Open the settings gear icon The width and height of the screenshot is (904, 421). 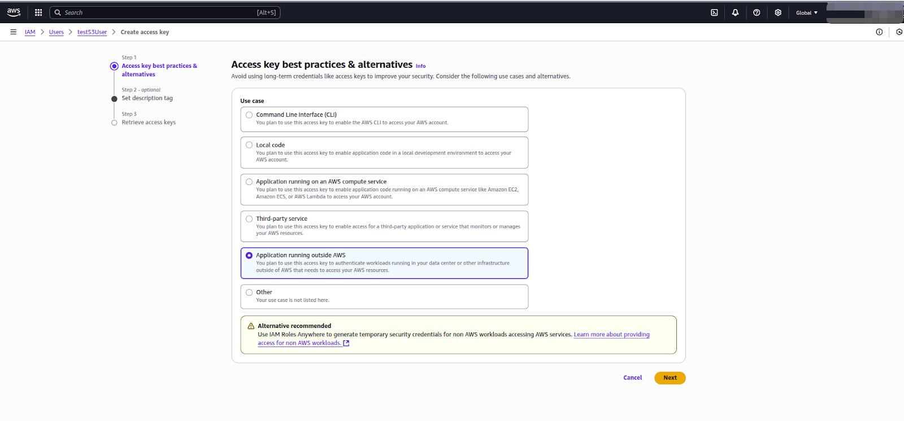click(778, 12)
